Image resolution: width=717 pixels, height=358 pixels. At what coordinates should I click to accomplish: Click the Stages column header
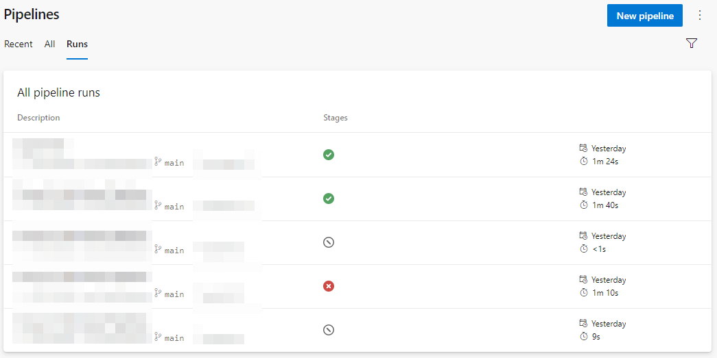coord(336,118)
